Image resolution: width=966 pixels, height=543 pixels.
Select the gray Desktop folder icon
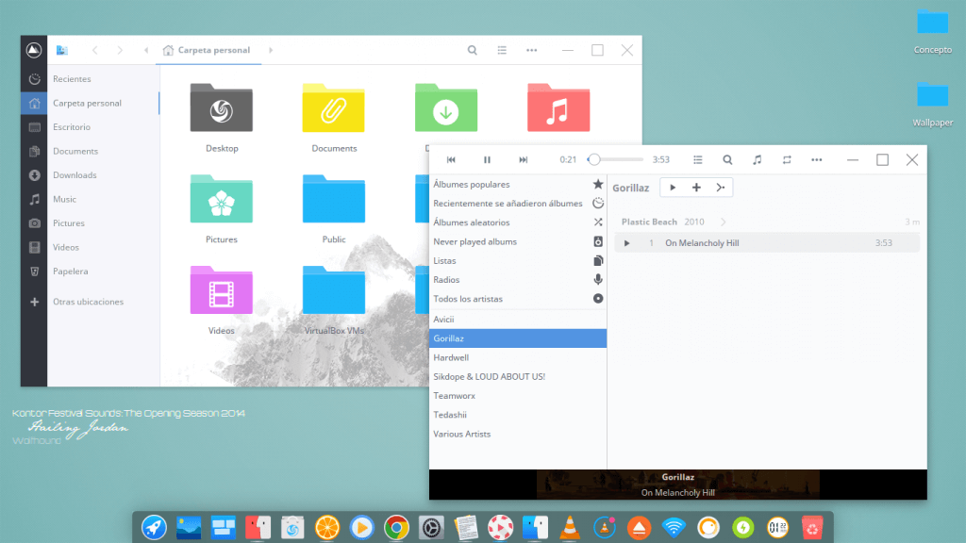221,107
